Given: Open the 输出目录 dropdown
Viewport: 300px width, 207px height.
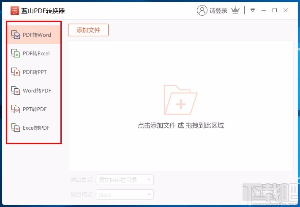Looking at the screenshot, I should point(125,180).
